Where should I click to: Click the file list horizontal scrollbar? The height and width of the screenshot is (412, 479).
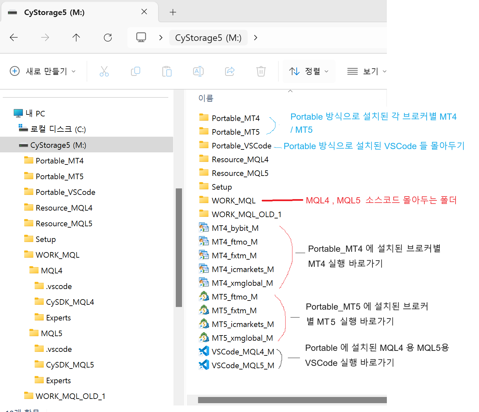click(292, 400)
